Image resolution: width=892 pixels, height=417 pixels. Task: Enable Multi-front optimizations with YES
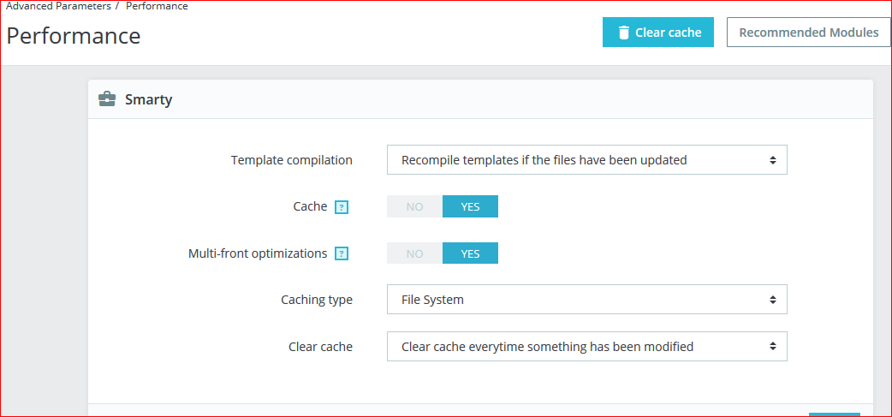pos(470,253)
